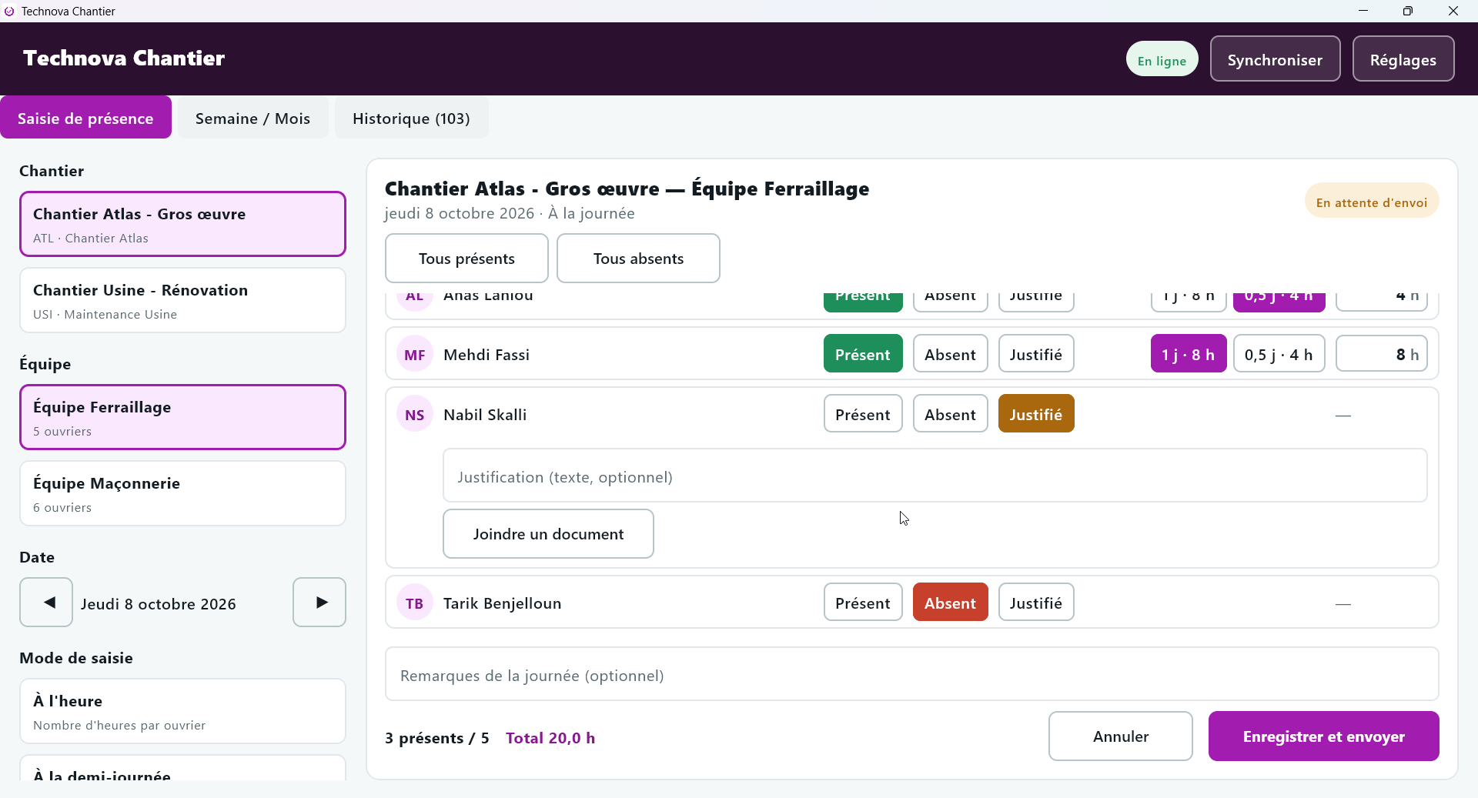Mark Nabil Skalli as Absent
This screenshot has width=1478, height=798.
tap(950, 414)
